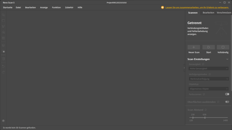Click the Getrennt status heading

(194, 23)
